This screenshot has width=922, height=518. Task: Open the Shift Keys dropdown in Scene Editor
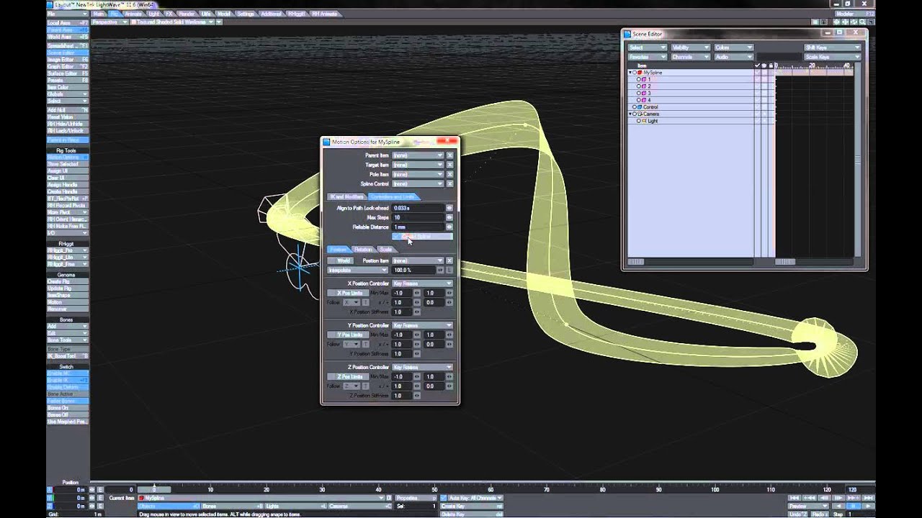click(833, 47)
